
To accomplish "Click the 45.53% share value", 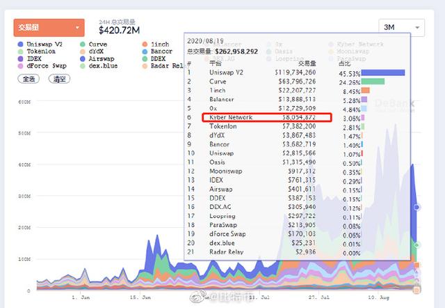I will pos(349,74).
